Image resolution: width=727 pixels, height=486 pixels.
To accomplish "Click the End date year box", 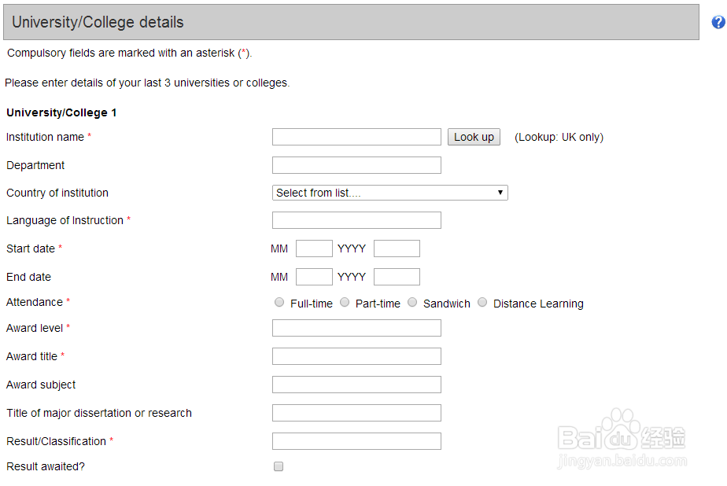I will (x=397, y=277).
